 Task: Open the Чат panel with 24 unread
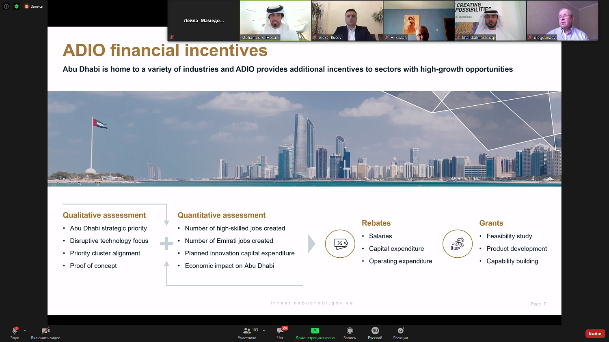point(281,333)
